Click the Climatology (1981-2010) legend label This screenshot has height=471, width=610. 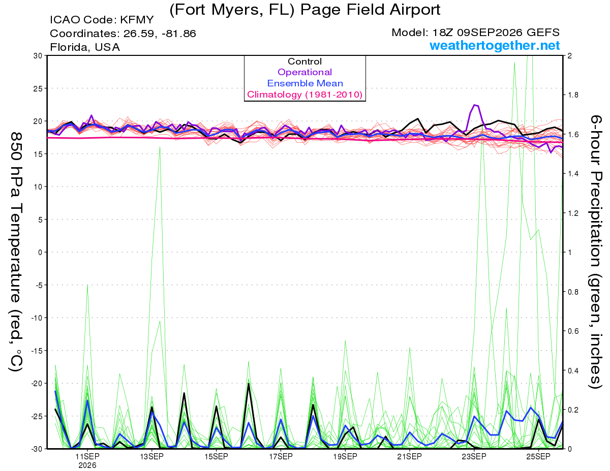point(305,95)
